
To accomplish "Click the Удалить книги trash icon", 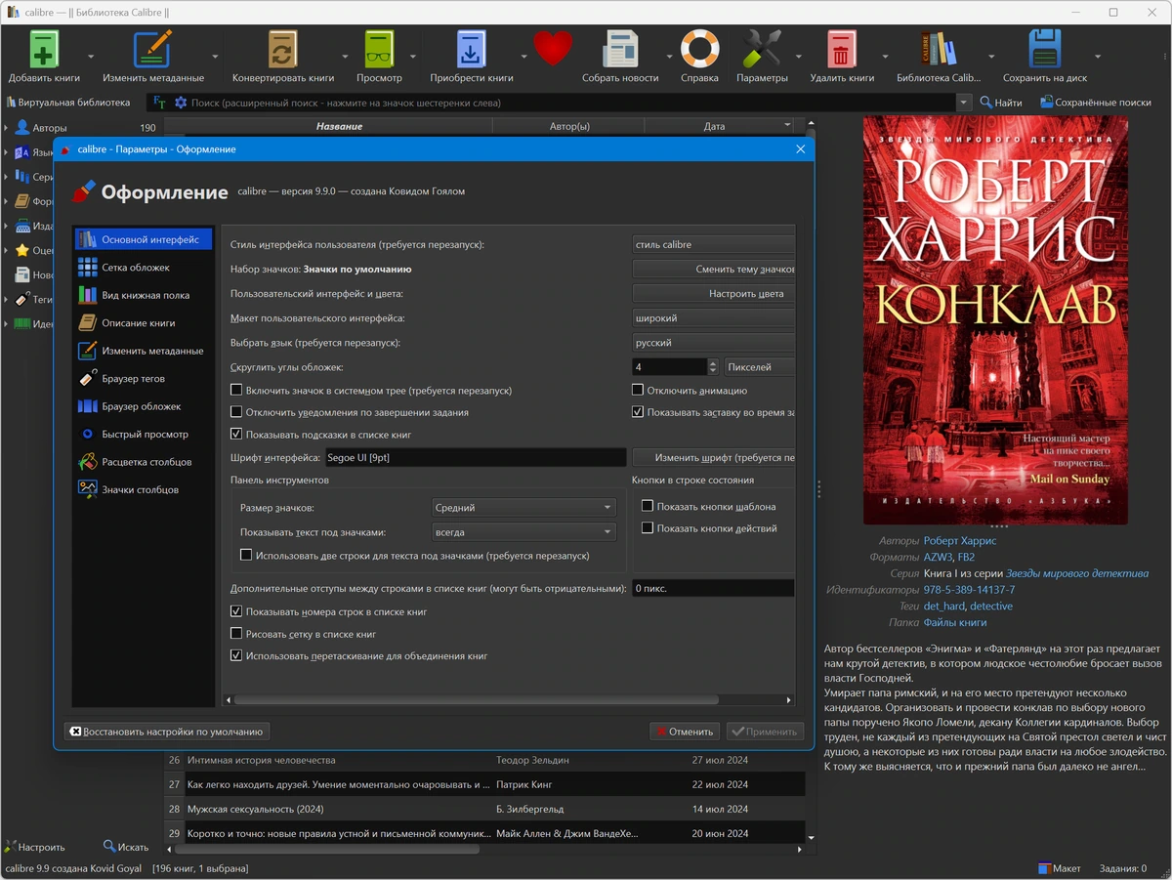I will [x=841, y=49].
